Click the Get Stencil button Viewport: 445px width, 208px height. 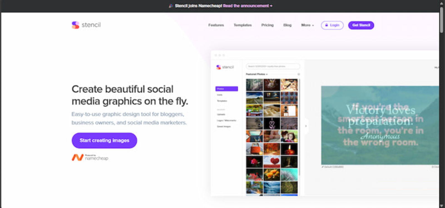coord(361,25)
